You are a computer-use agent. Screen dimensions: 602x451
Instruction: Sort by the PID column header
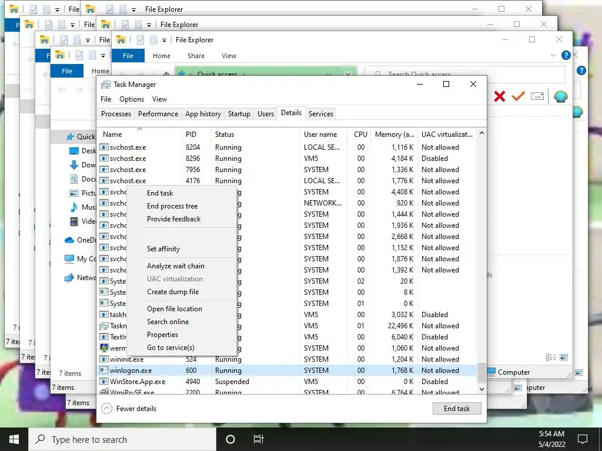pyautogui.click(x=196, y=134)
